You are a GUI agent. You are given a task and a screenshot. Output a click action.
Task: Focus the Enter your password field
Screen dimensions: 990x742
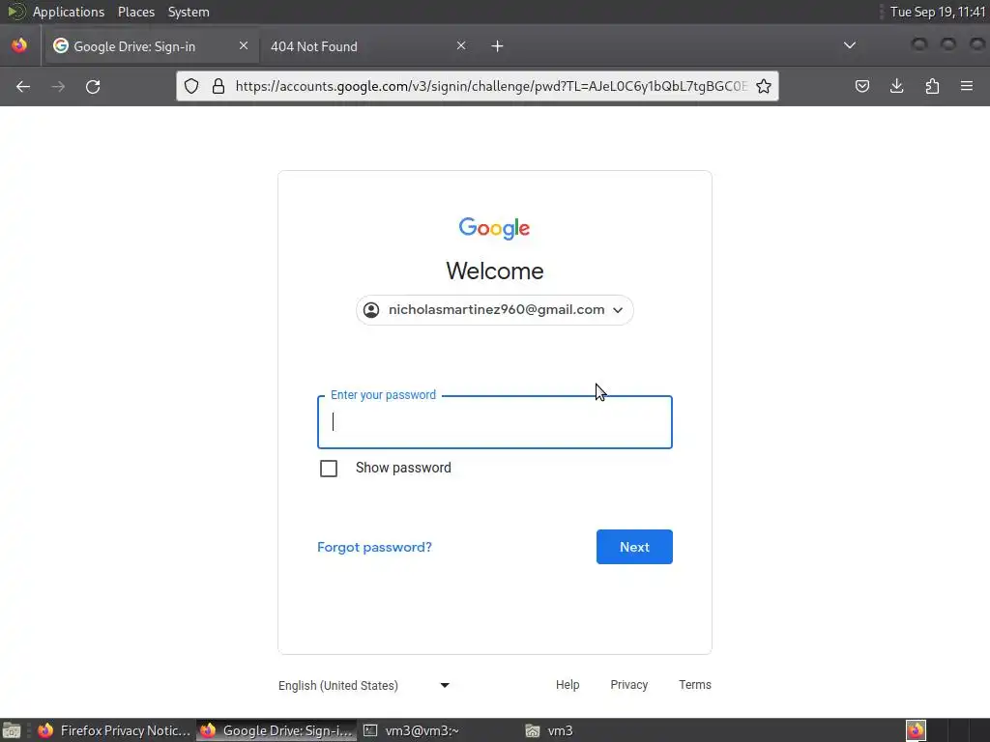click(x=494, y=422)
